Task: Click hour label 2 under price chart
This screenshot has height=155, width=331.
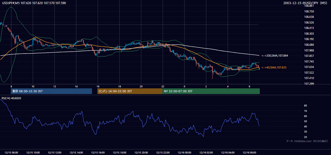Action: 206,86
